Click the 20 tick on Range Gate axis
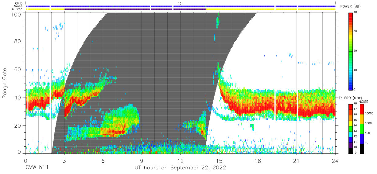377x174 pixels. [18, 126]
